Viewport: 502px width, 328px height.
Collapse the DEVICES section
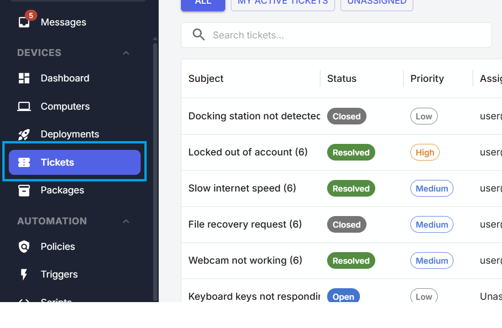pos(126,53)
